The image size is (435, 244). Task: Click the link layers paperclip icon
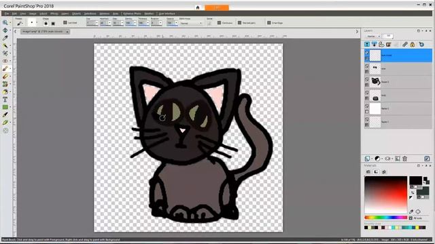point(405,44)
